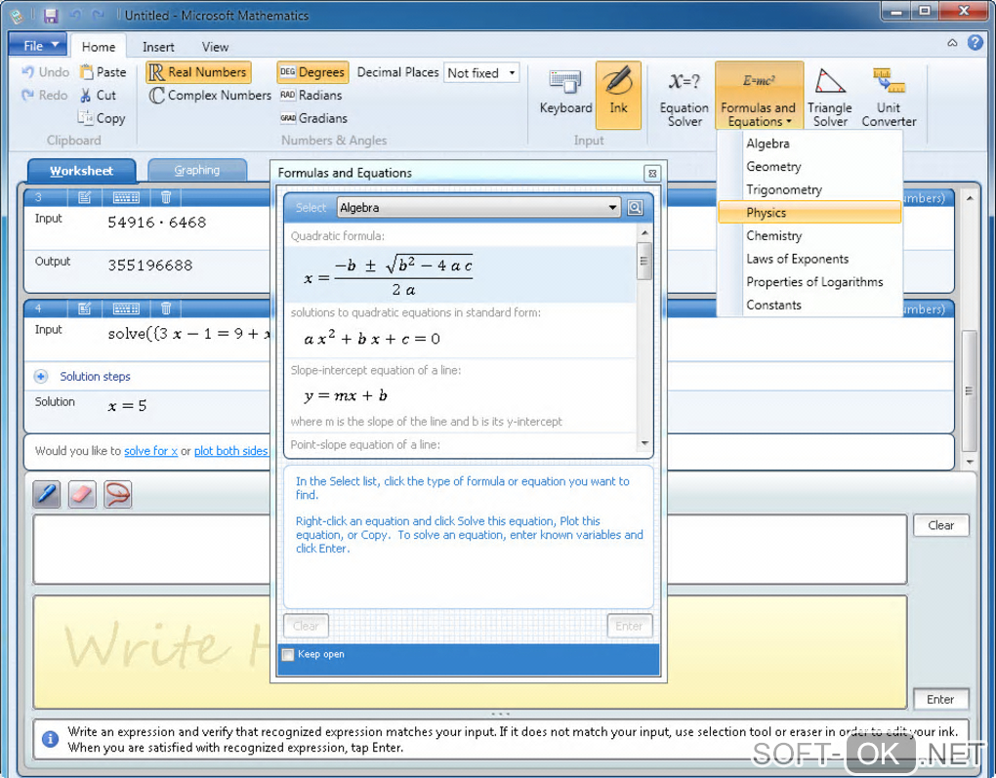Open the Triangle Solver tool
This screenshot has height=778, width=996.
point(830,97)
